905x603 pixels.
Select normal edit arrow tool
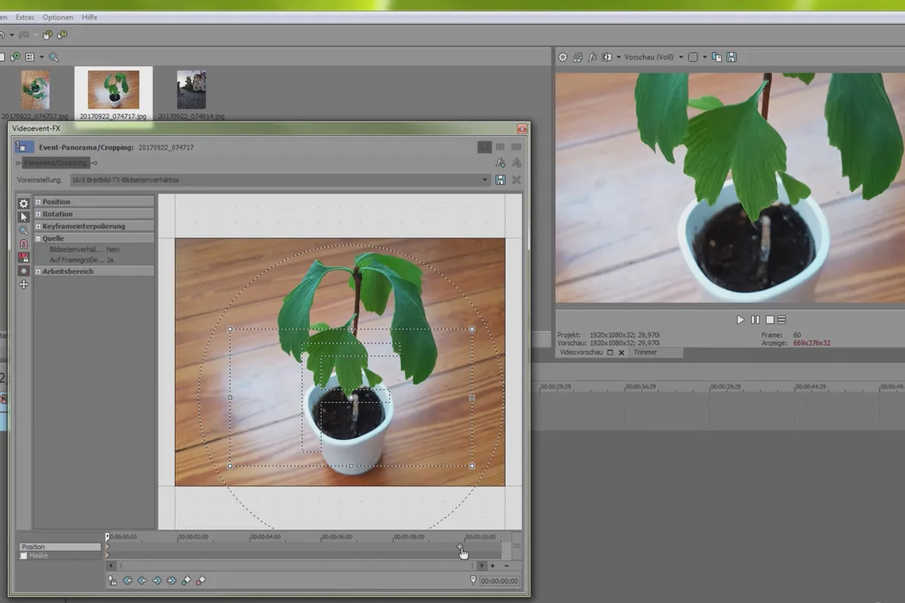(23, 217)
